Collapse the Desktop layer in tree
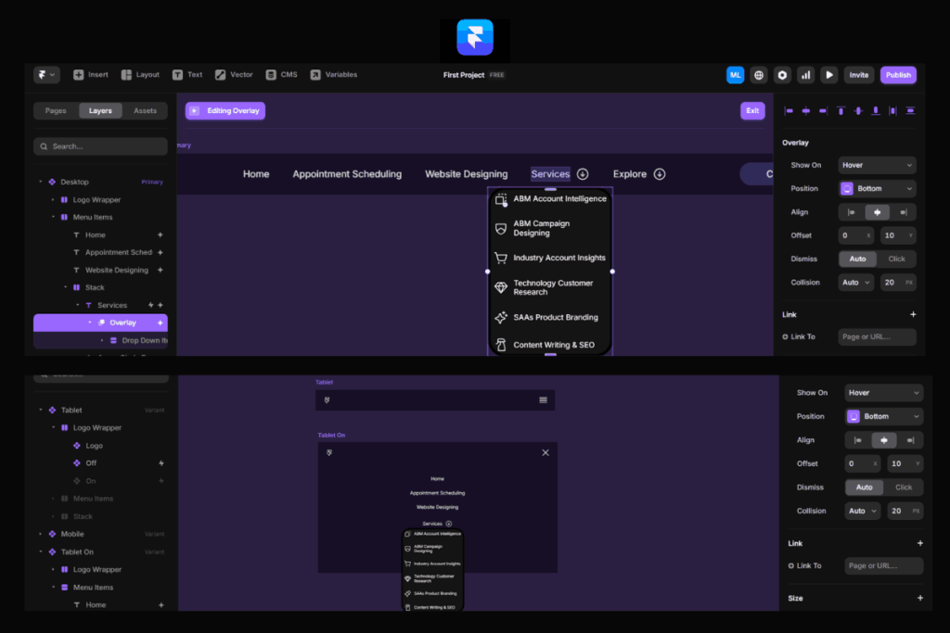Screen dimensions: 950x633 point(41,183)
